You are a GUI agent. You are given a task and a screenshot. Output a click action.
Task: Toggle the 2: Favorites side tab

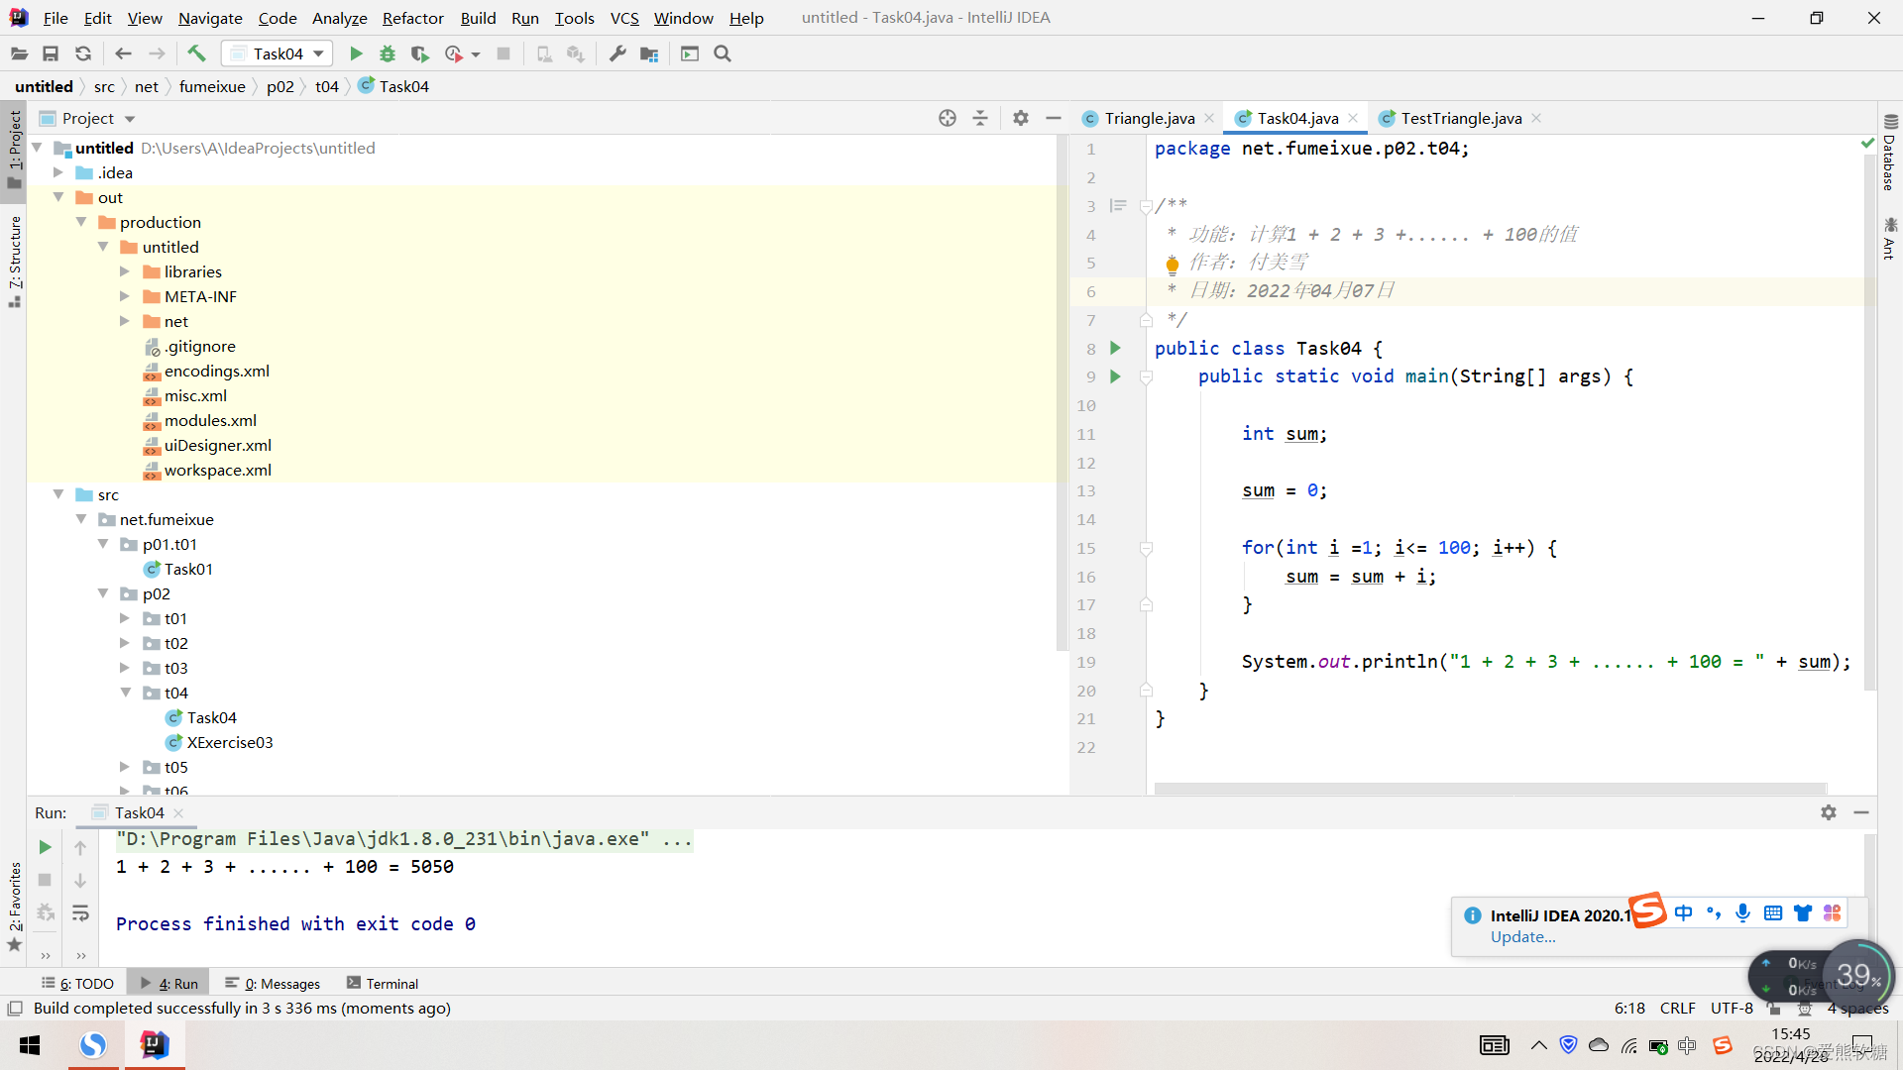point(14,907)
